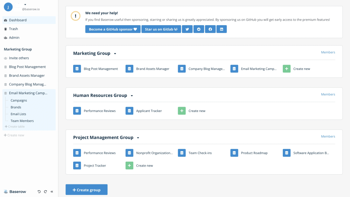Click the redo icon in sidebar footer

click(45, 192)
